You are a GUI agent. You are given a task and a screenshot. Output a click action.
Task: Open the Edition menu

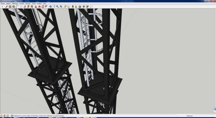tap(8, 4)
